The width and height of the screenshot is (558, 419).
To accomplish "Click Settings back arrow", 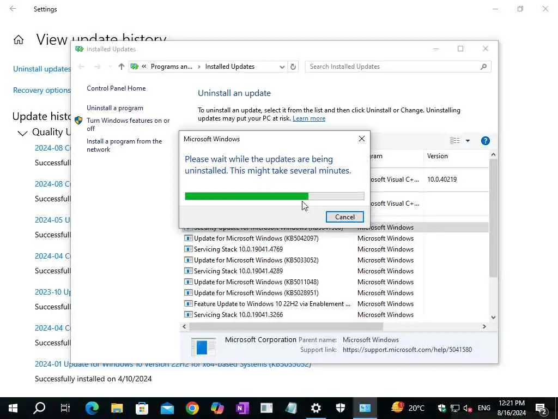I will (x=13, y=9).
